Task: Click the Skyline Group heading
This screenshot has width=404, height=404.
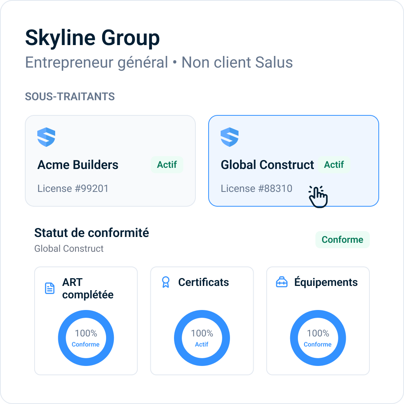Action: (92, 38)
